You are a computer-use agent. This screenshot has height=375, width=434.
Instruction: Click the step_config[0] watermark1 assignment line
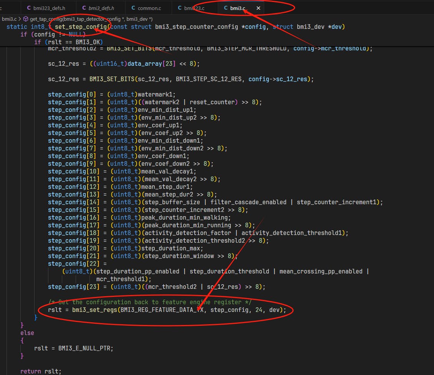111,95
